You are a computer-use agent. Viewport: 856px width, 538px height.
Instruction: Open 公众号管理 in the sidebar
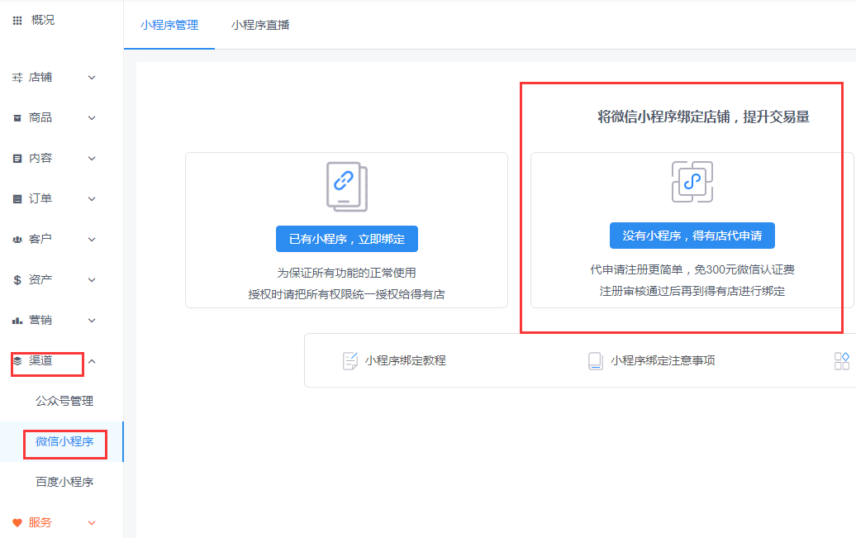[64, 401]
